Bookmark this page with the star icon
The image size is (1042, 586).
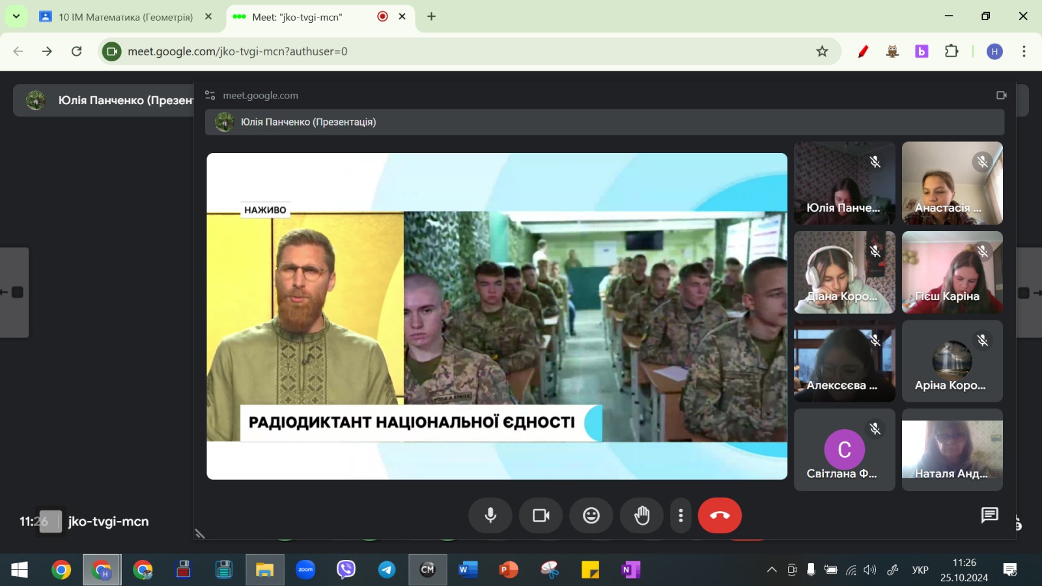[822, 51]
